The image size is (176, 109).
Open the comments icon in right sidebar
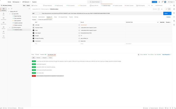pyautogui.click(x=174, y=13)
